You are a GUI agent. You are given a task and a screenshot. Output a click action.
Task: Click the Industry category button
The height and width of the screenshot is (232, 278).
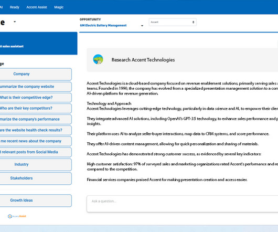pyautogui.click(x=36, y=165)
